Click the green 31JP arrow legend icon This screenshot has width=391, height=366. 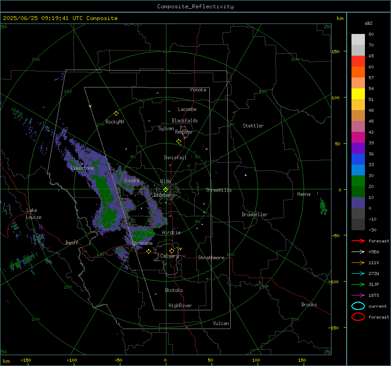point(358,284)
